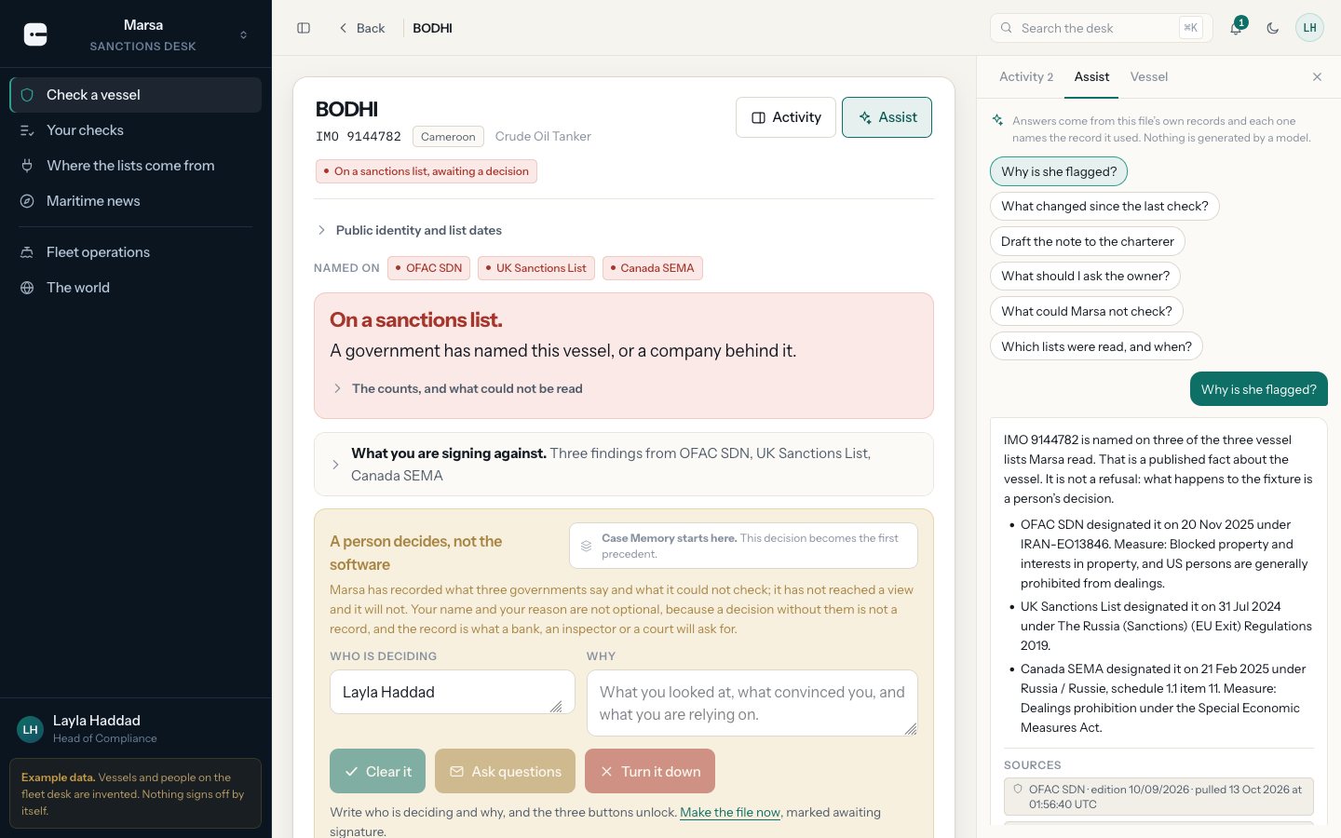Switch to the Activity 2 tab
The width and height of the screenshot is (1341, 838).
click(x=1026, y=77)
